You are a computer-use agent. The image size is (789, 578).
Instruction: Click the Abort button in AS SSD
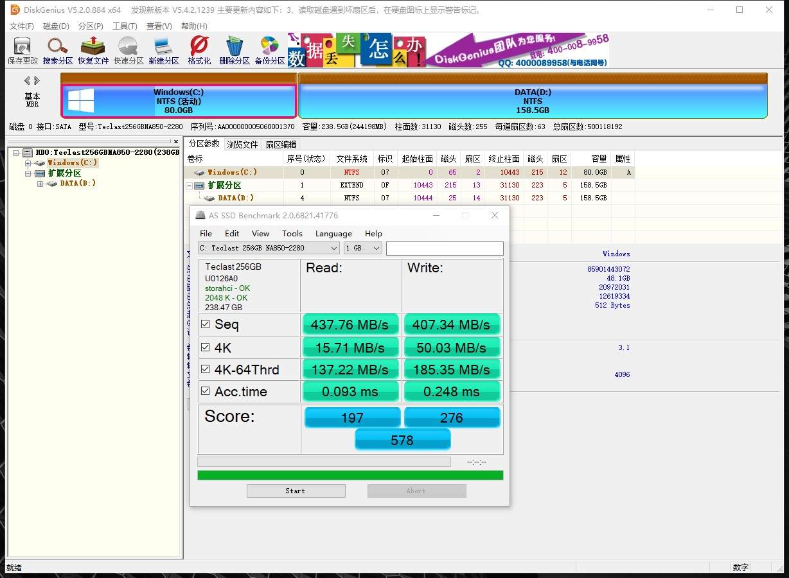click(x=416, y=491)
